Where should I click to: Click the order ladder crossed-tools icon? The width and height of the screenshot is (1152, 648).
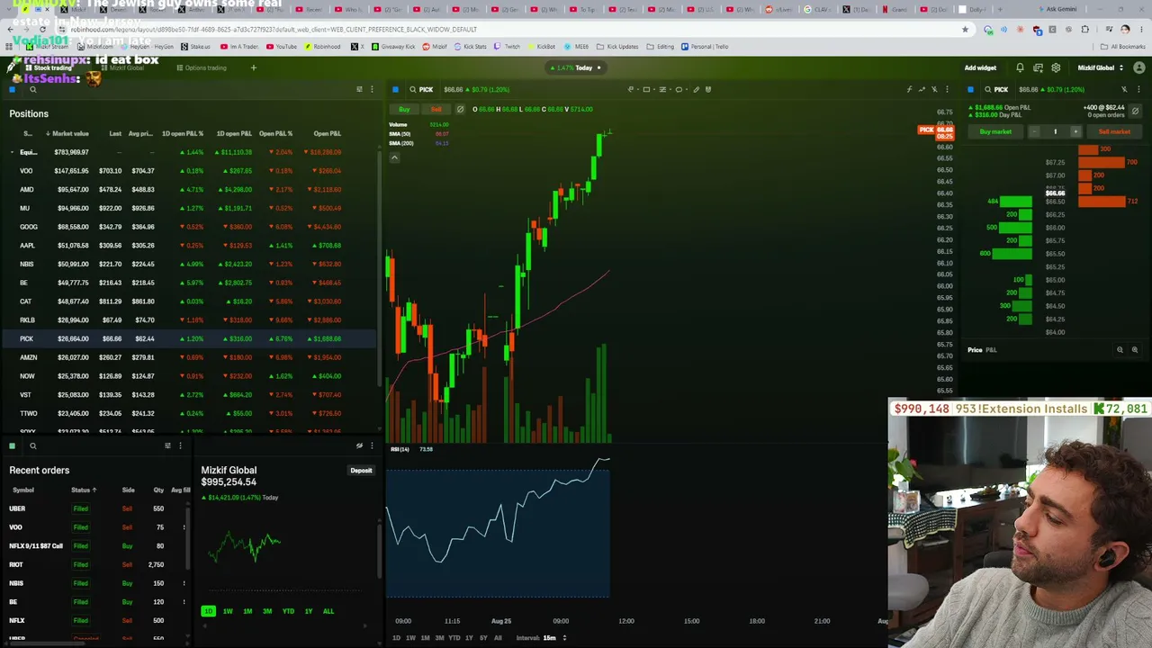[x=1124, y=89]
